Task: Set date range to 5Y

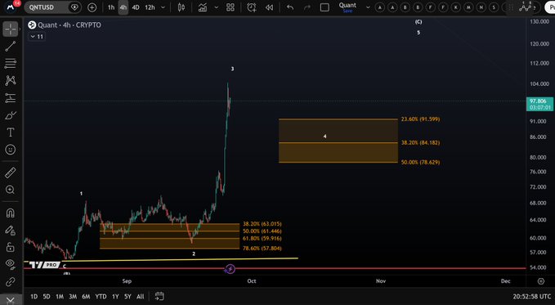Action: (x=128, y=297)
